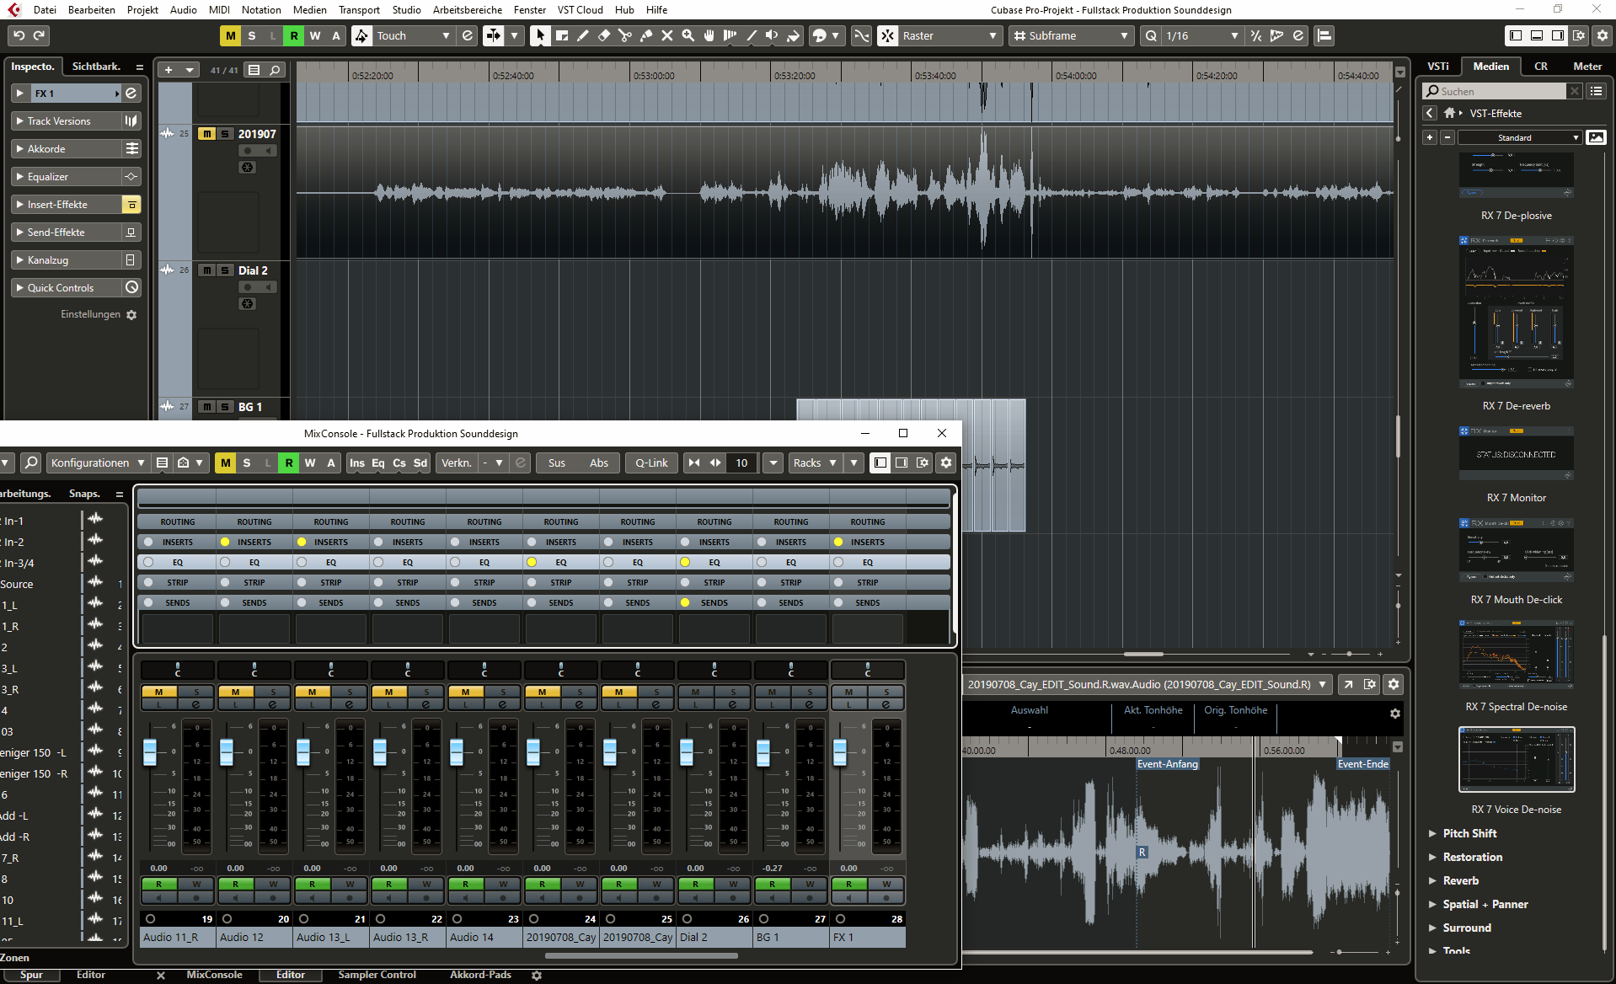
Task: Click the Undo arrow in main toolbar
Action: pyautogui.click(x=19, y=35)
